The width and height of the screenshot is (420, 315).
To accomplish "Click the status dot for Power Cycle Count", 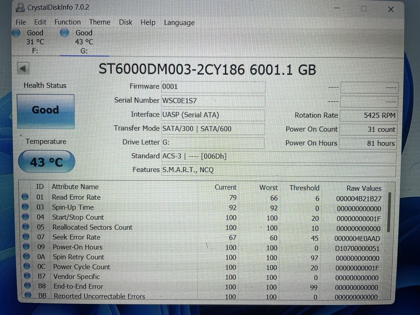I will [27, 266].
